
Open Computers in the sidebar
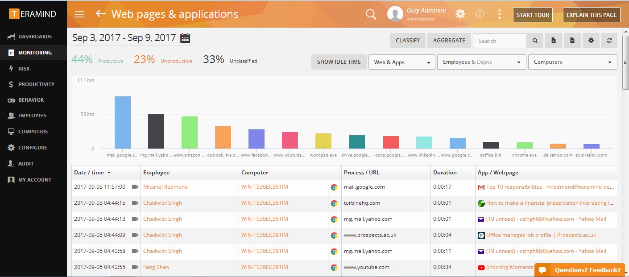[33, 132]
